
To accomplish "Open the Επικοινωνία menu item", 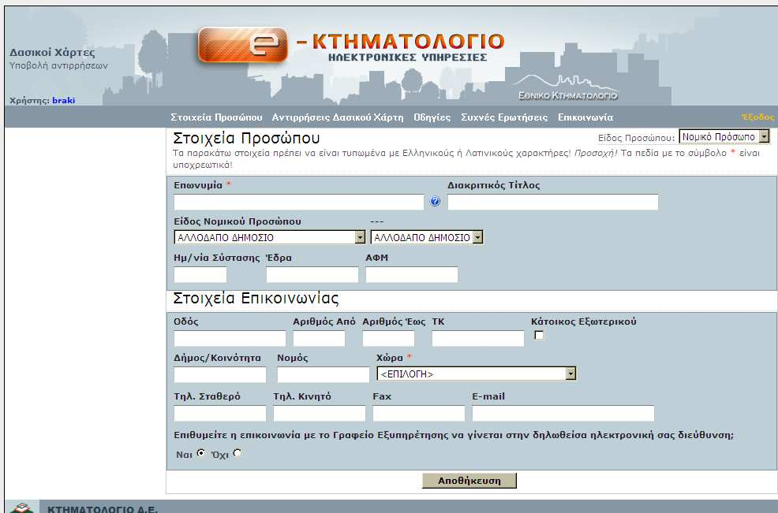I will click(x=585, y=117).
